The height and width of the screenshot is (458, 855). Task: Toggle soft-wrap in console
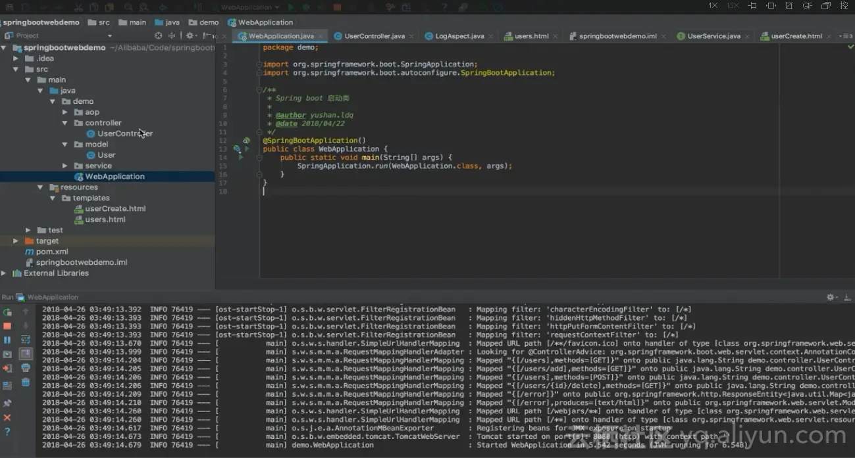point(26,340)
